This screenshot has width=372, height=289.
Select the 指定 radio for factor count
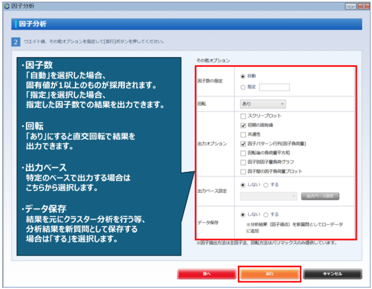click(243, 87)
